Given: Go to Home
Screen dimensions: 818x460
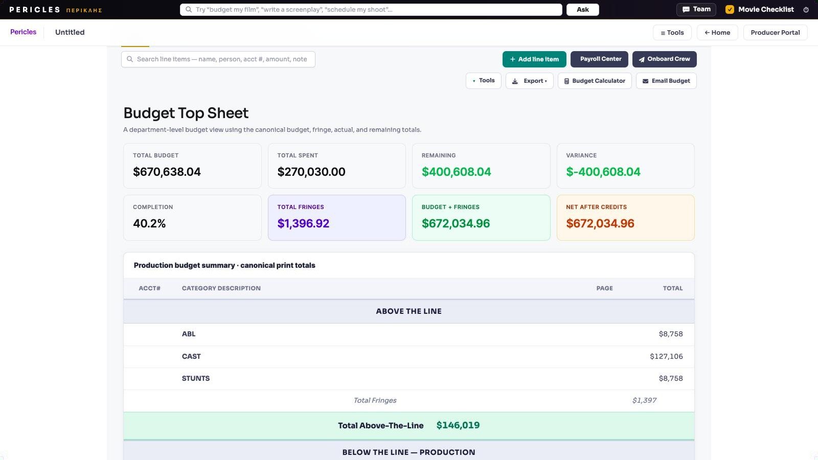Looking at the screenshot, I should pos(717,32).
